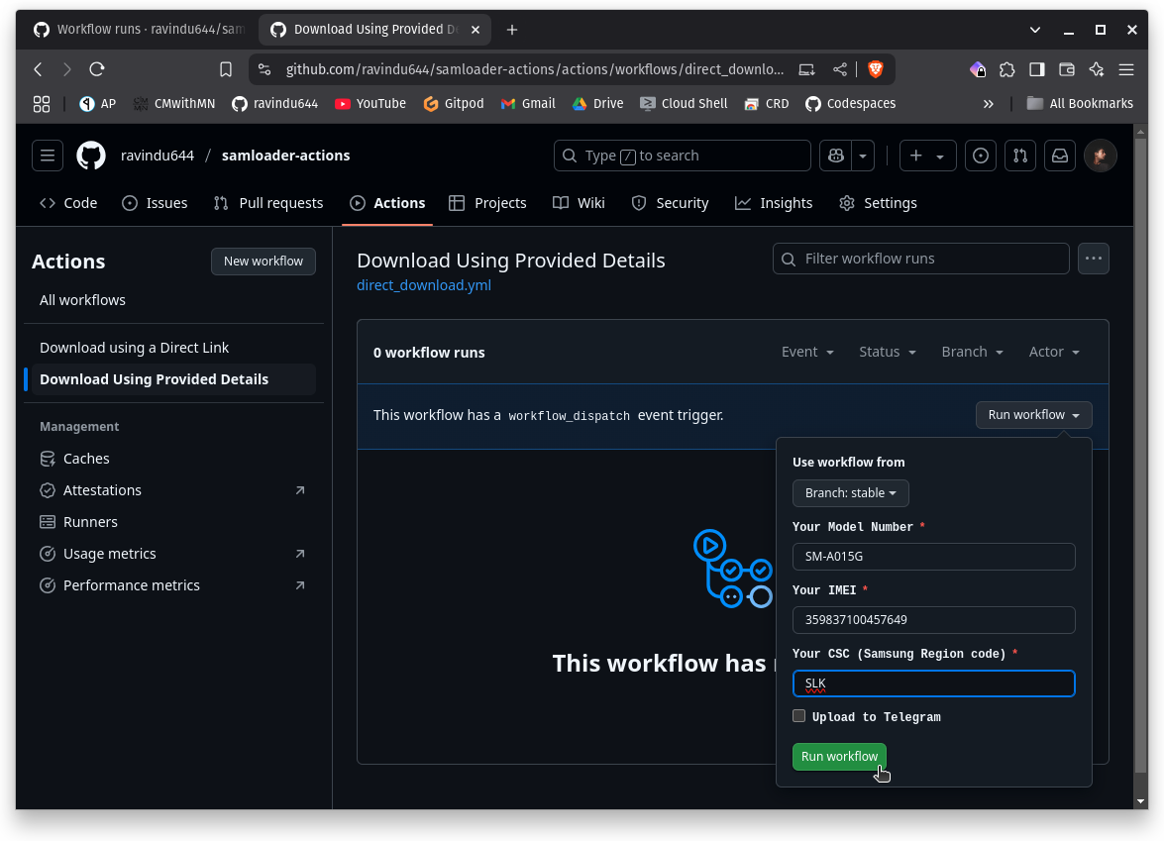Open Brave Wallet icon

click(x=1067, y=69)
